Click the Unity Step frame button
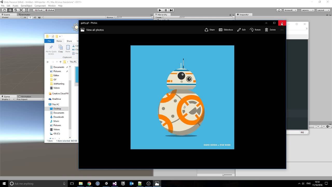 point(171,10)
